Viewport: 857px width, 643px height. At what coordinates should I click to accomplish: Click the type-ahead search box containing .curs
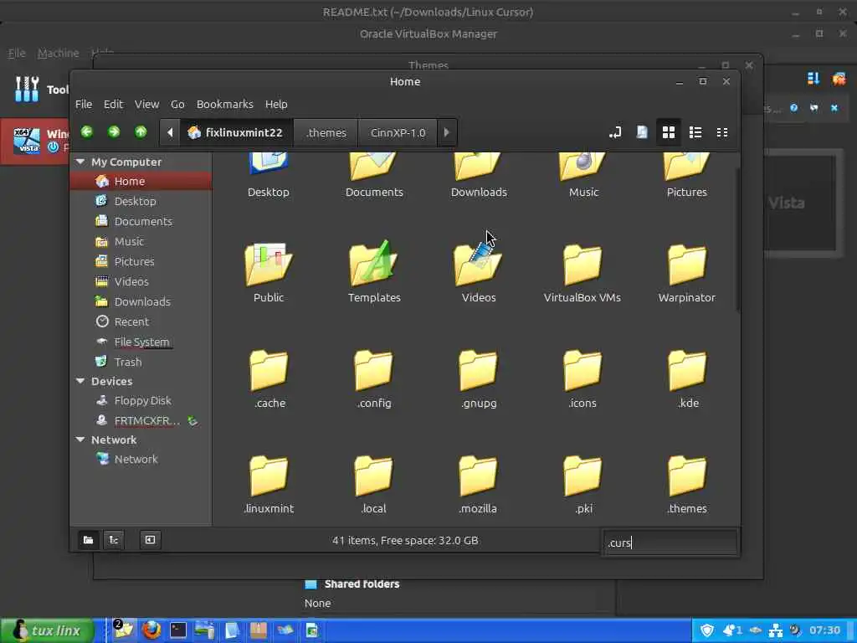pyautogui.click(x=670, y=543)
